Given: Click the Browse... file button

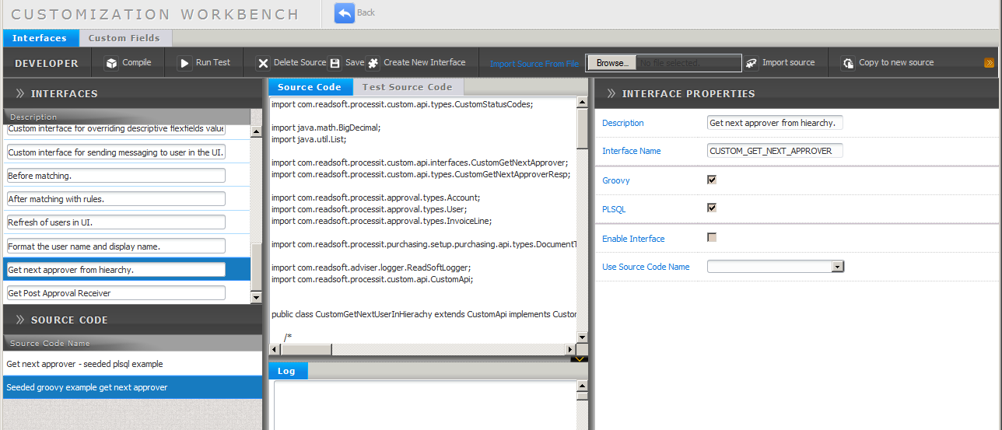Looking at the screenshot, I should (x=612, y=63).
